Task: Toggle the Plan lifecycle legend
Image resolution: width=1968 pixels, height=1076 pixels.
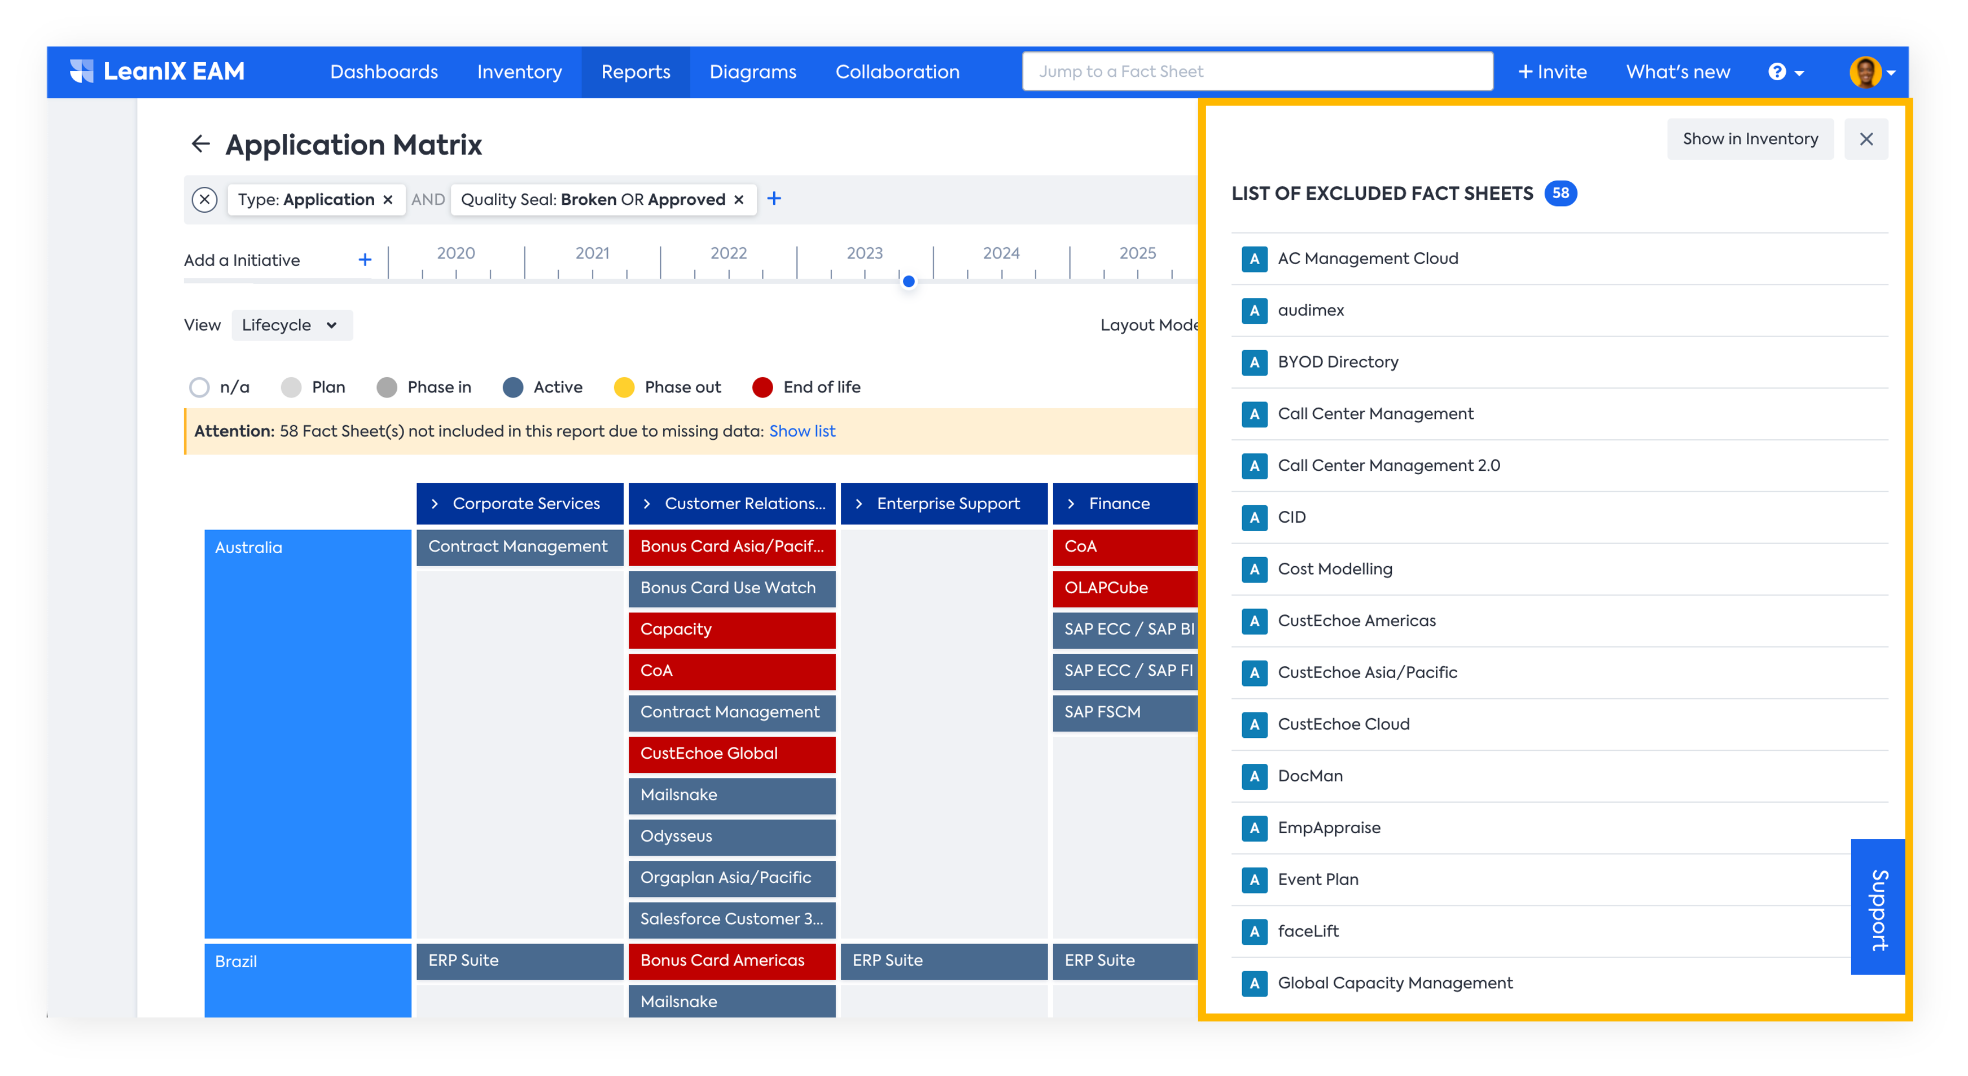Action: [x=313, y=387]
